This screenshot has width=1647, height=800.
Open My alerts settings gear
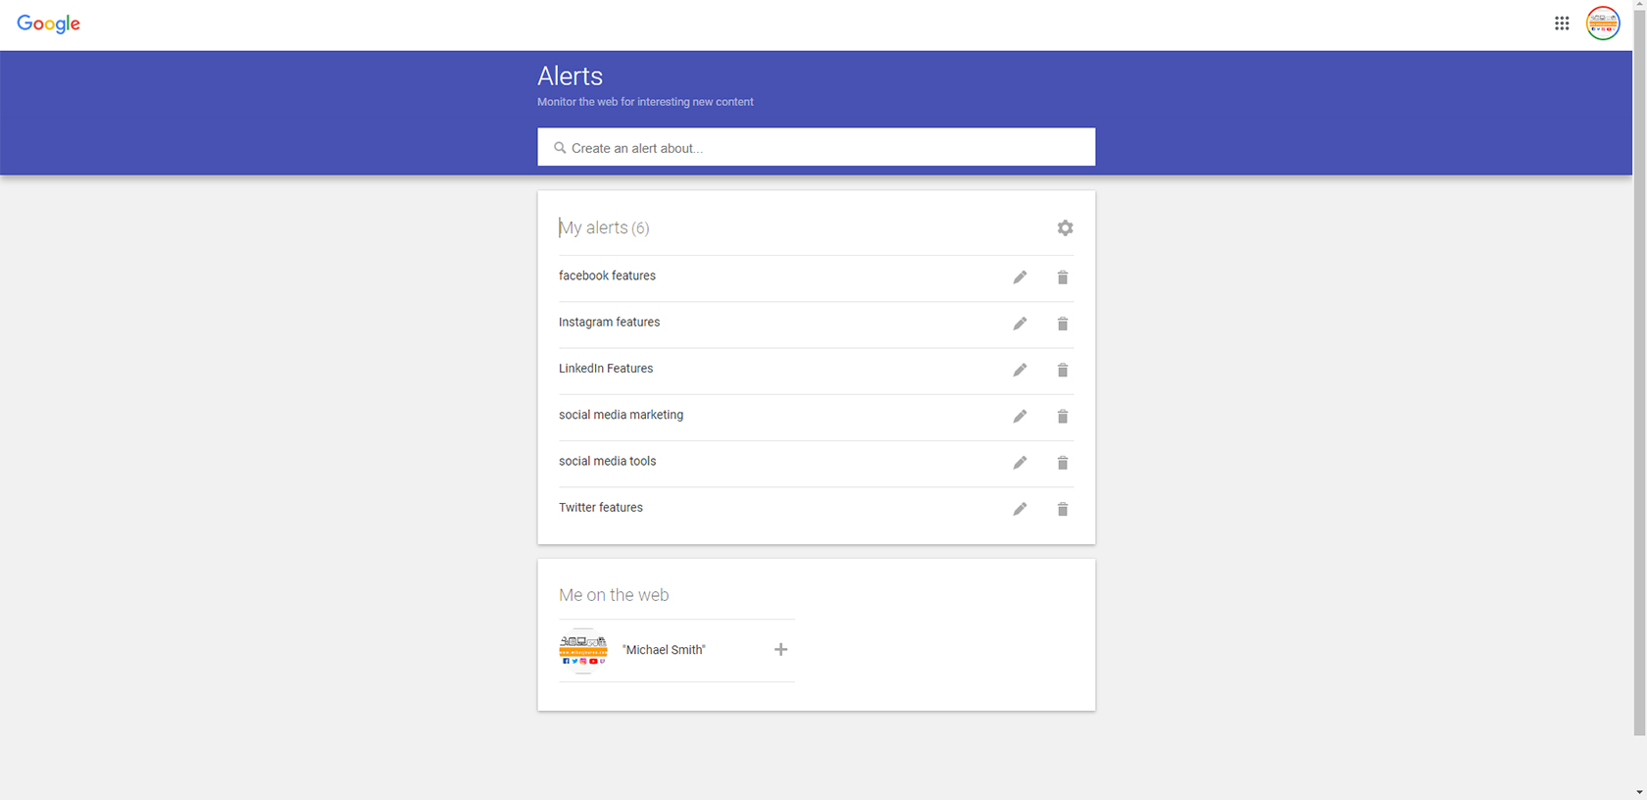pos(1065,228)
